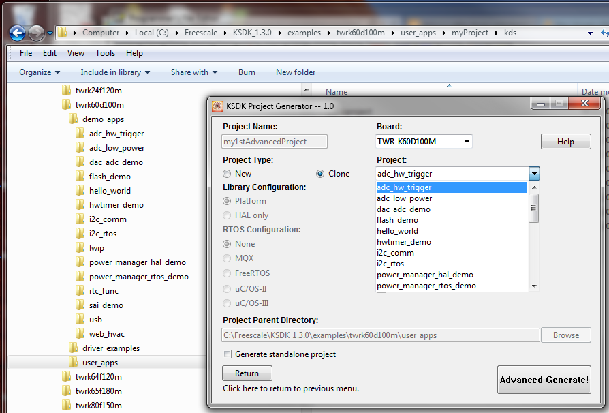Select the New project type radio button

[x=227, y=174]
